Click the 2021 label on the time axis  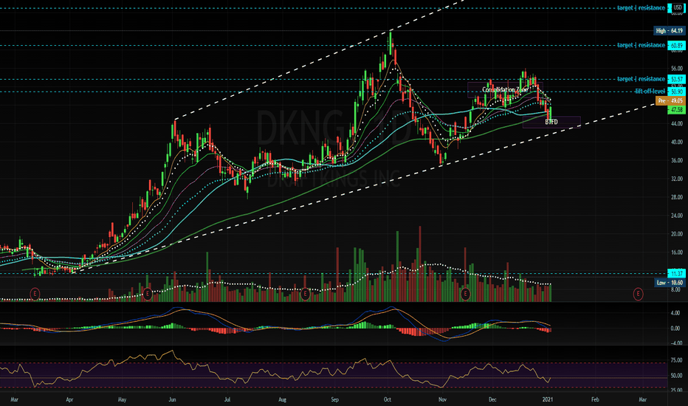pyautogui.click(x=547, y=400)
